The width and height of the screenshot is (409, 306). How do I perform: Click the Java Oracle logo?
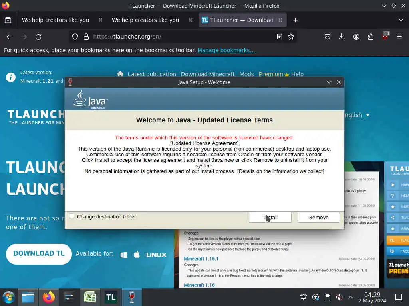coord(91,100)
